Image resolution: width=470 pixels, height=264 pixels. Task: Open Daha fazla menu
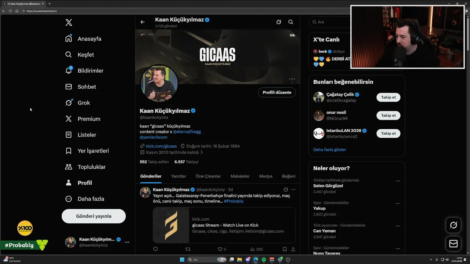85,199
